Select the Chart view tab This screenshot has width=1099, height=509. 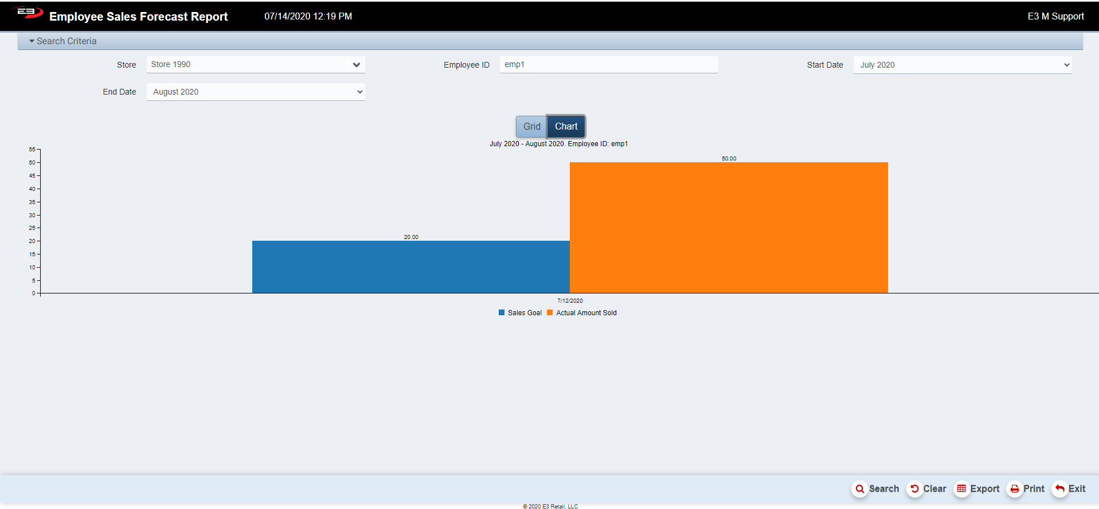566,127
